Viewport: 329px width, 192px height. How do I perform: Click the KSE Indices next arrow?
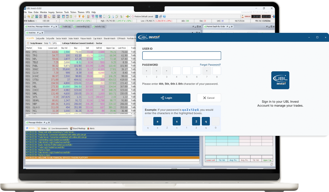(x=56, y=21)
